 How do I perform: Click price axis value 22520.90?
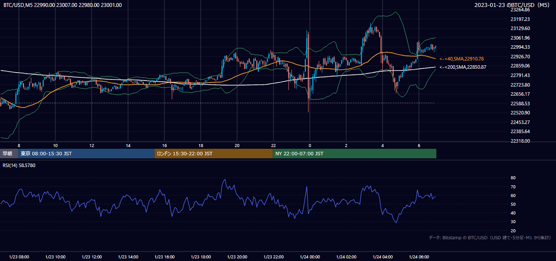520,113
